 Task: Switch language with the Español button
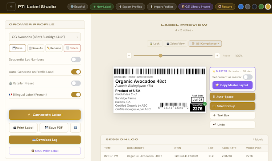point(78,7)
